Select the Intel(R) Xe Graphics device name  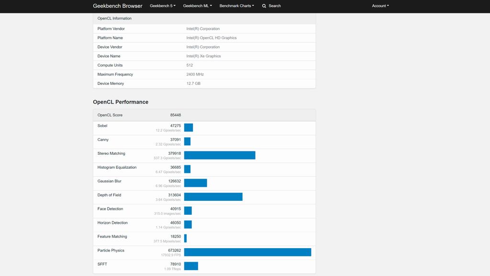[203, 56]
